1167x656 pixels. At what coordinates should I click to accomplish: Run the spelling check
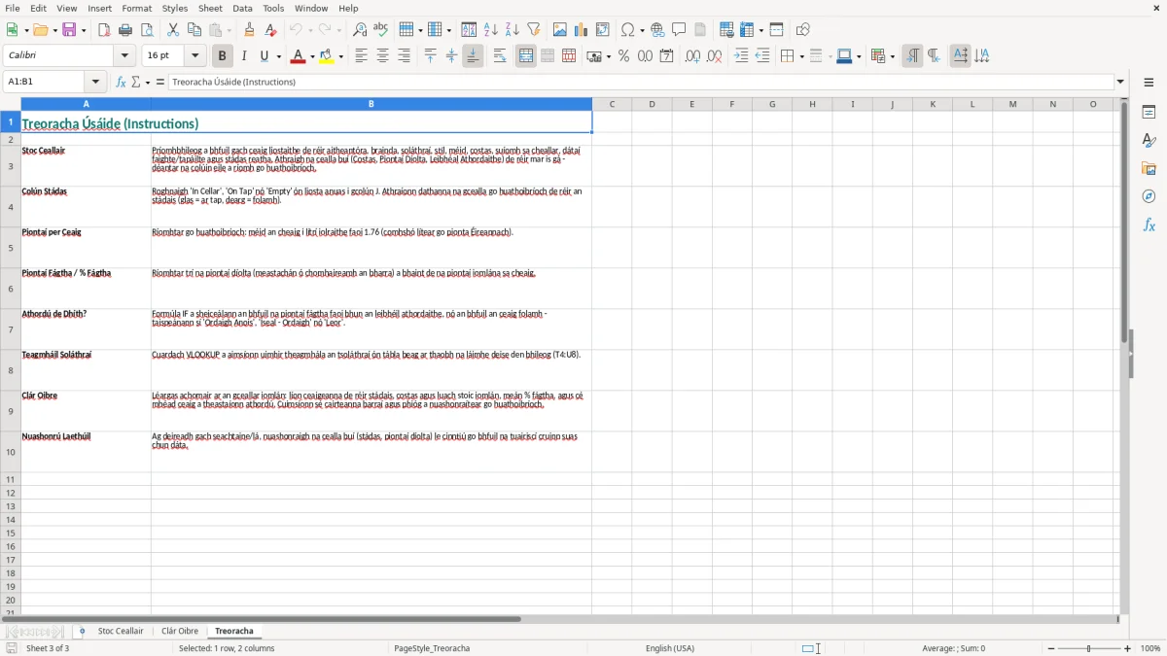tap(380, 30)
